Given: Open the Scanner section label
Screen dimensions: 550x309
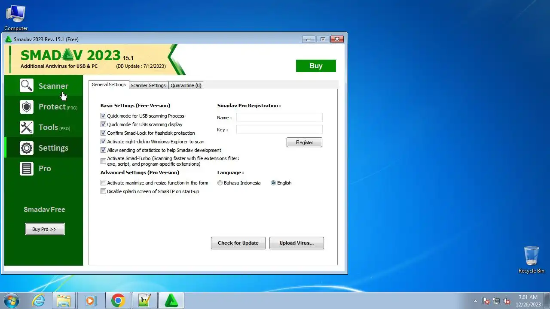Looking at the screenshot, I should [53, 86].
